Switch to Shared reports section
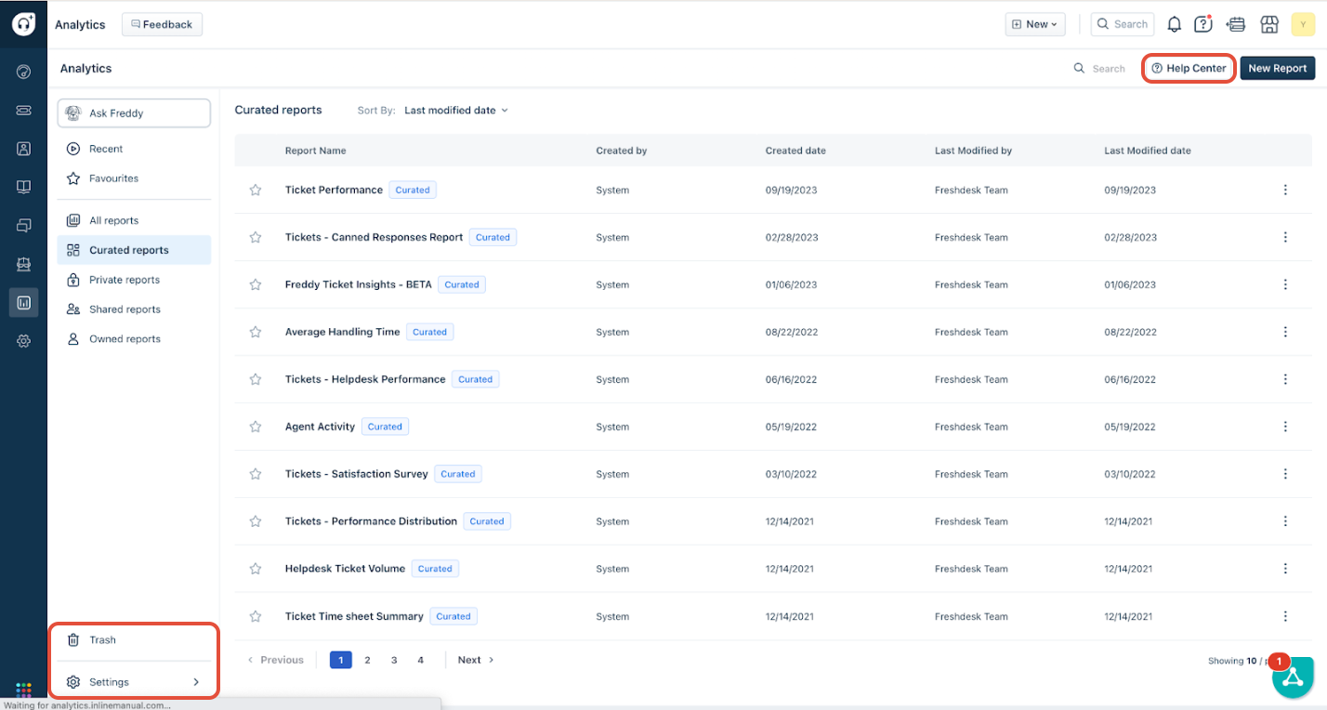The image size is (1327, 710). click(125, 309)
